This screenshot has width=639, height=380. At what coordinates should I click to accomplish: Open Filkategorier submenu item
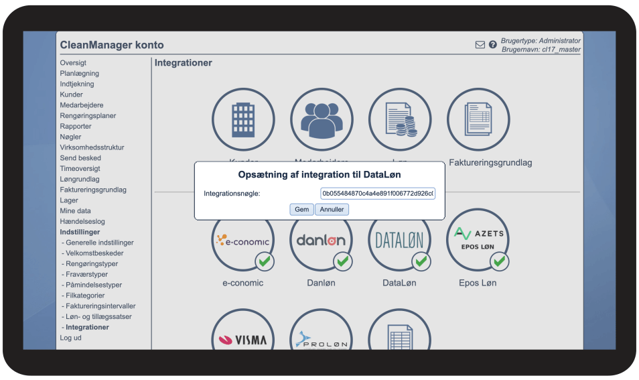85,296
